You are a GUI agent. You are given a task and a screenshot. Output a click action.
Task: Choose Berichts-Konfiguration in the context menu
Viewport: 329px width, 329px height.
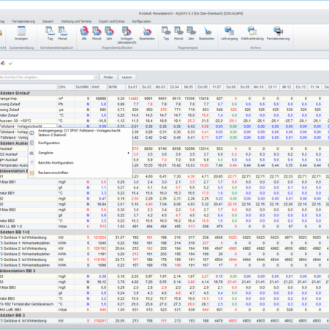(x=80, y=162)
